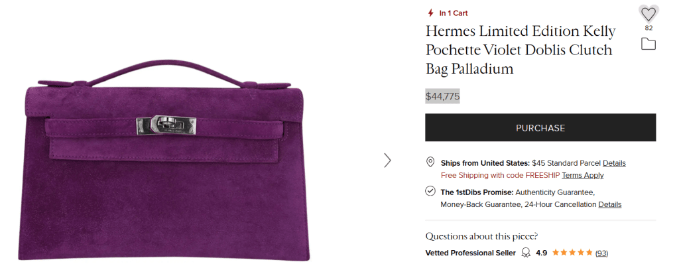Screen dimensions: 679x264
Task: Click the lightning bolt In 1 Cart icon
Action: point(430,13)
